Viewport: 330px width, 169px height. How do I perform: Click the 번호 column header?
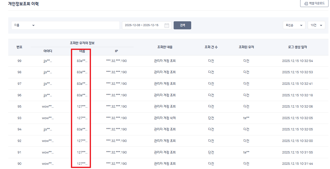click(20, 47)
